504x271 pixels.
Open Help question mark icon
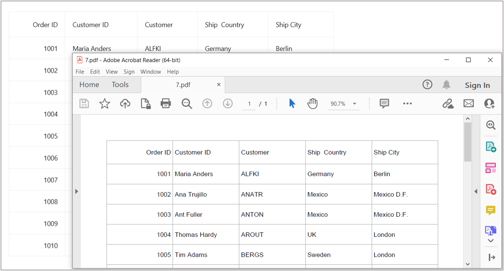pos(427,84)
